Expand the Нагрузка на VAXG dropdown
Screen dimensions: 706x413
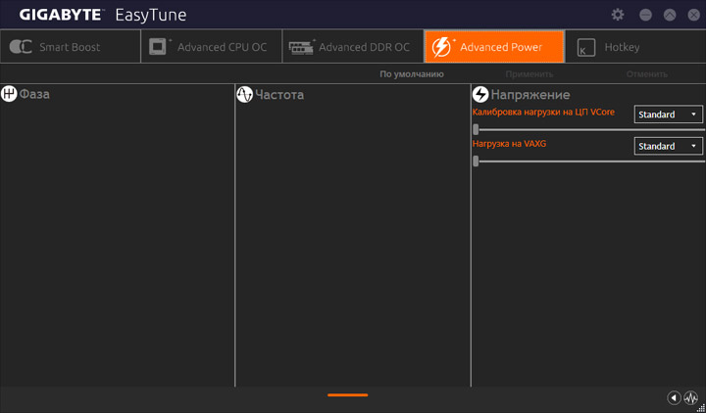[x=668, y=146]
